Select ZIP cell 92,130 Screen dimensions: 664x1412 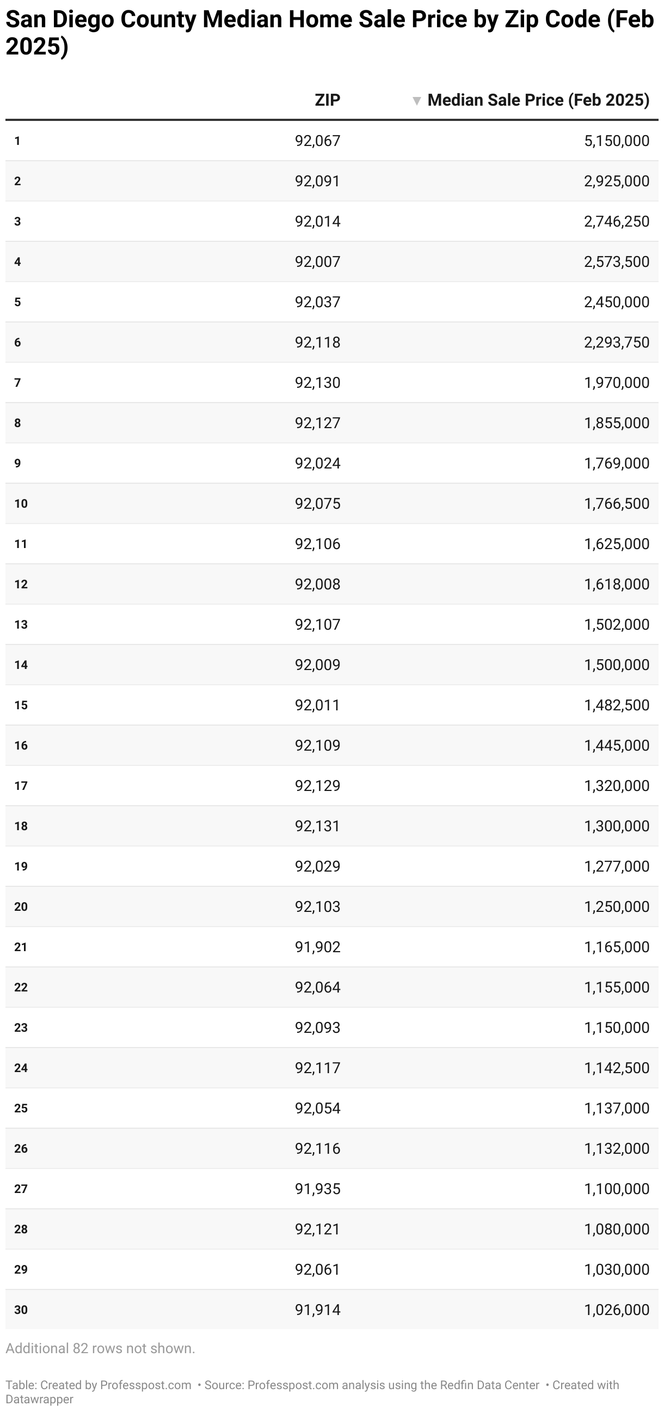tap(317, 382)
